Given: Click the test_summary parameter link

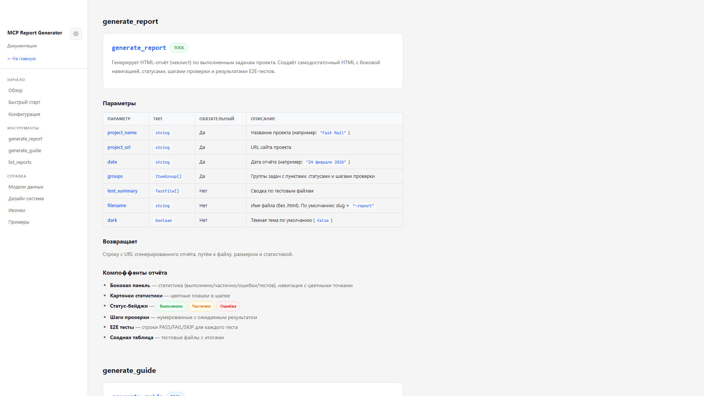Looking at the screenshot, I should pyautogui.click(x=122, y=191).
